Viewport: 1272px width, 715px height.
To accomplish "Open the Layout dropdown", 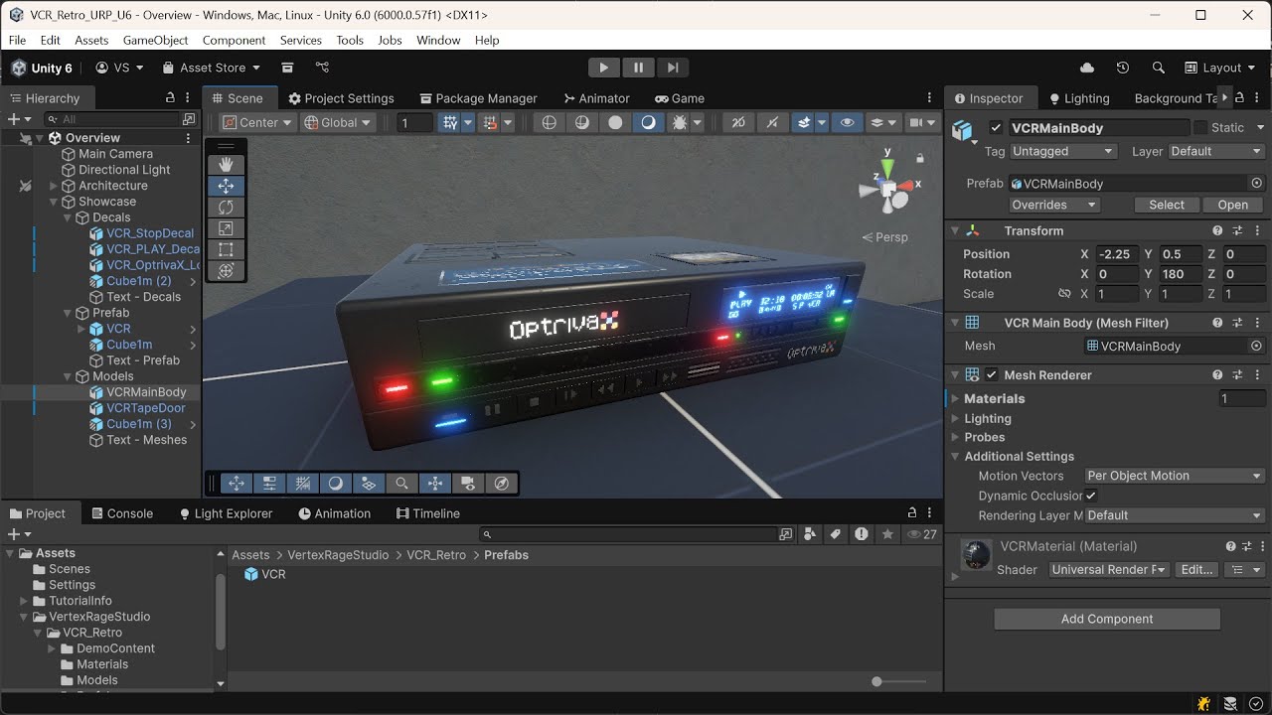I will click(x=1221, y=68).
